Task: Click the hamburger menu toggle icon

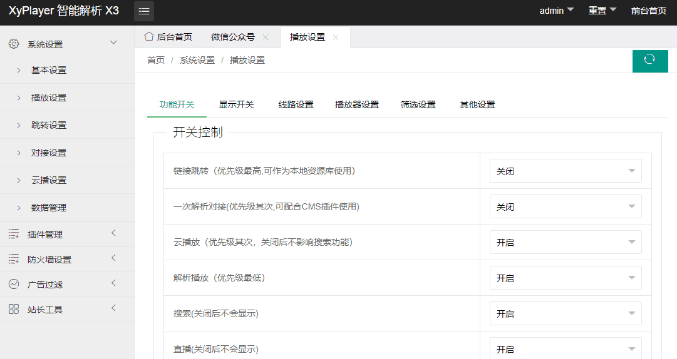Action: coord(144,11)
